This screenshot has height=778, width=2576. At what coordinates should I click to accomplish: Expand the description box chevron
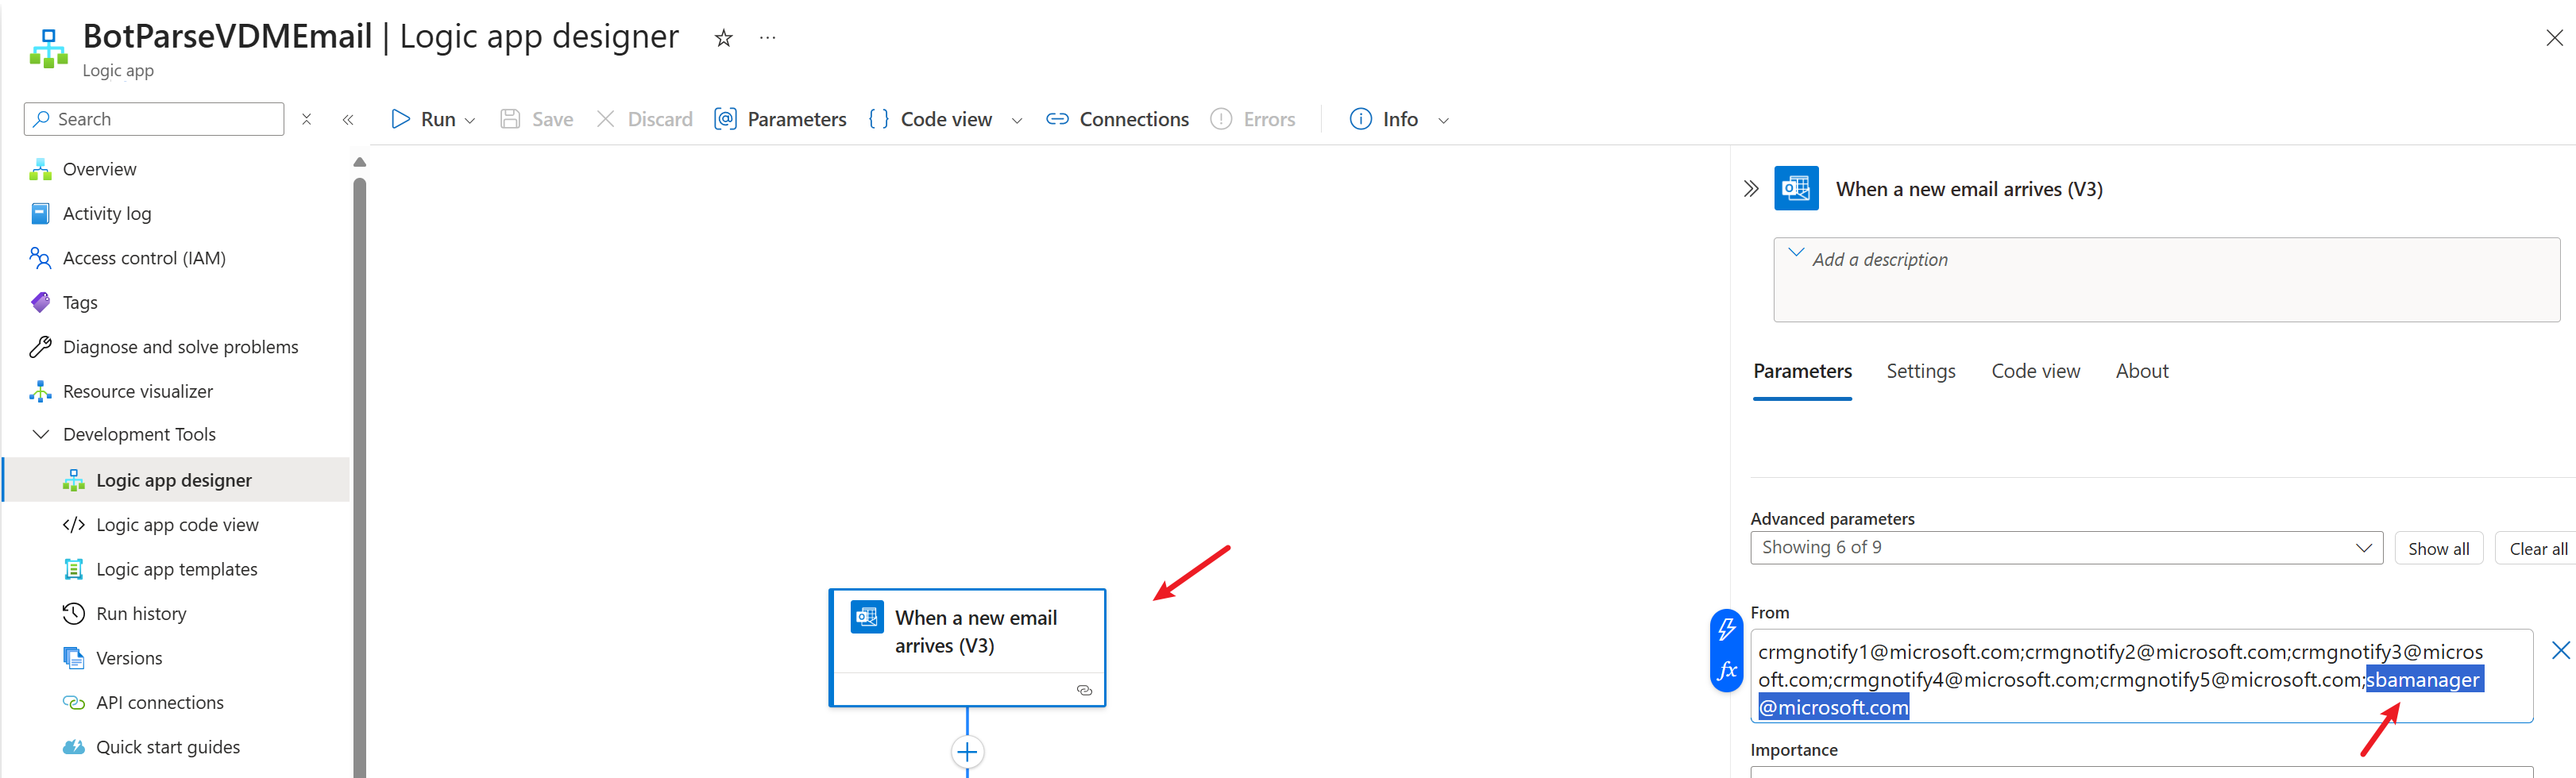(1795, 253)
